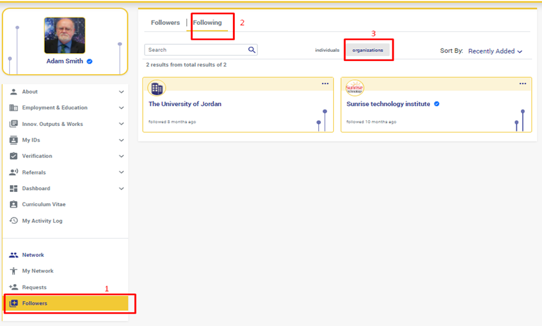The image size is (542, 326).
Task: Switch filter to individuals
Action: point(327,50)
